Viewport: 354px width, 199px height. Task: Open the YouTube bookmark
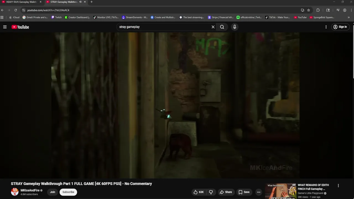300,17
